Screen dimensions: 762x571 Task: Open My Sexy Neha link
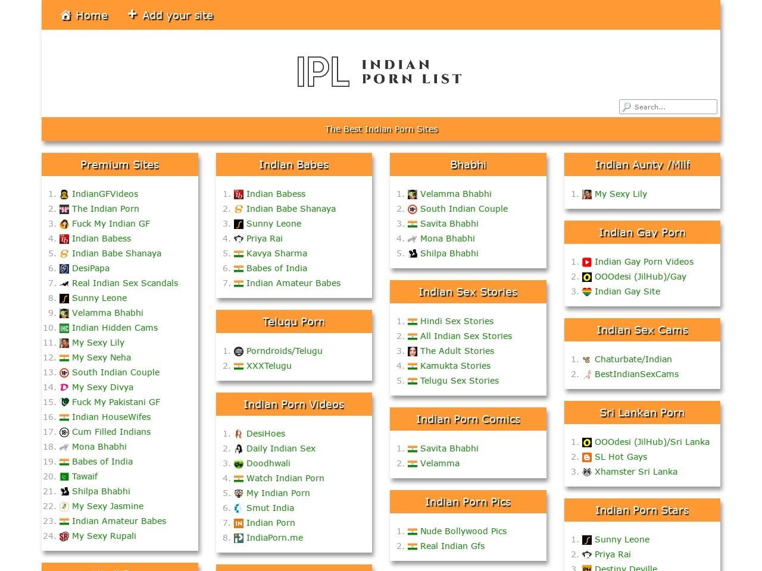pos(101,357)
